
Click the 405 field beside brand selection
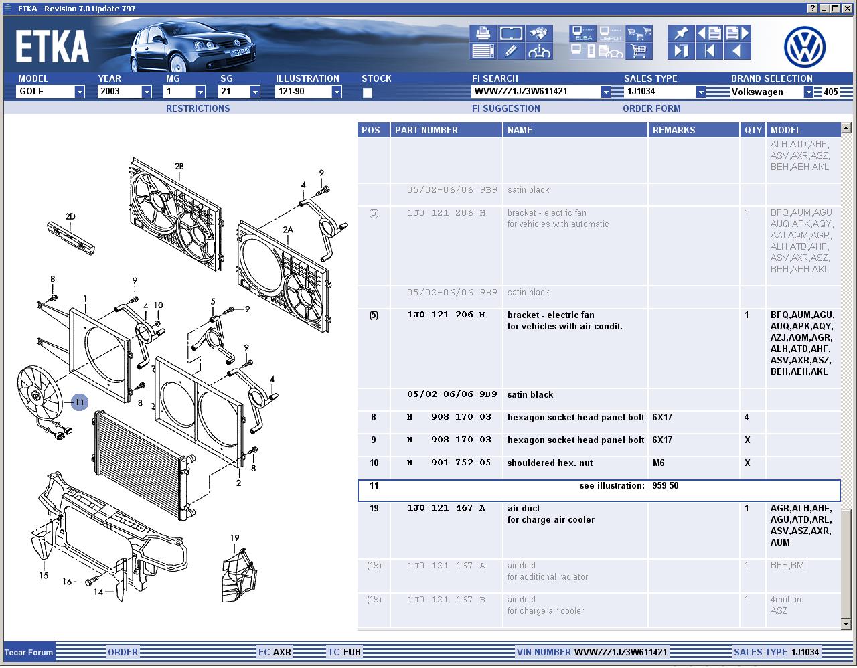(830, 92)
